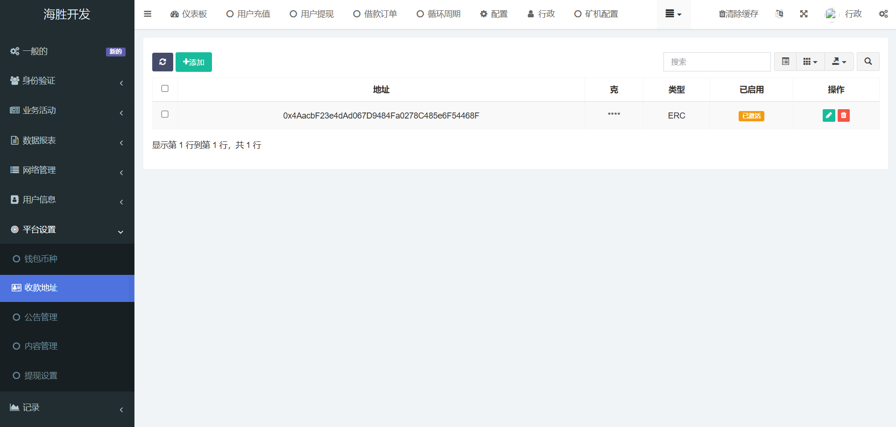Open the export data dropdown
The height and width of the screenshot is (427, 896).
839,62
